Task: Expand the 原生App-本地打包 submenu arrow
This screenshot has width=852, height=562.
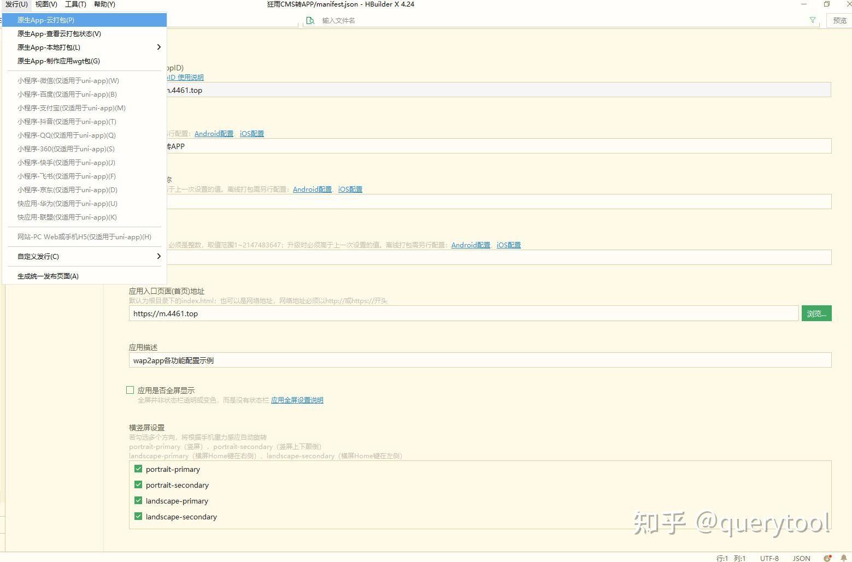Action: point(158,47)
